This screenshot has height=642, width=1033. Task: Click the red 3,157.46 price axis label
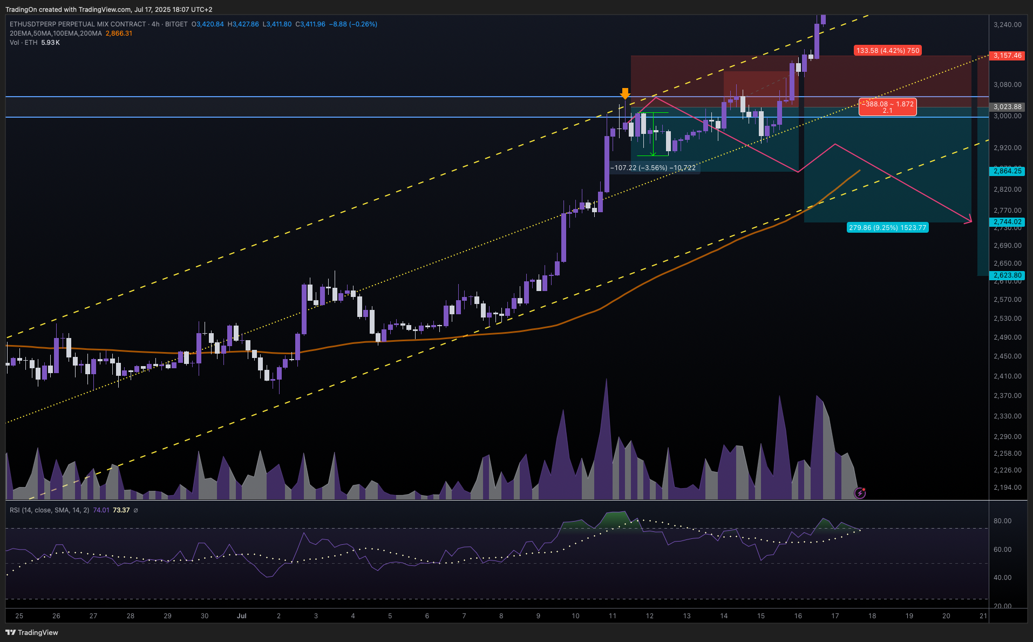tap(1007, 56)
